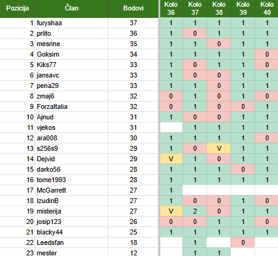This screenshot has height=256, width=278.
Task: Select the blacky44 name cell
Action: point(72,232)
